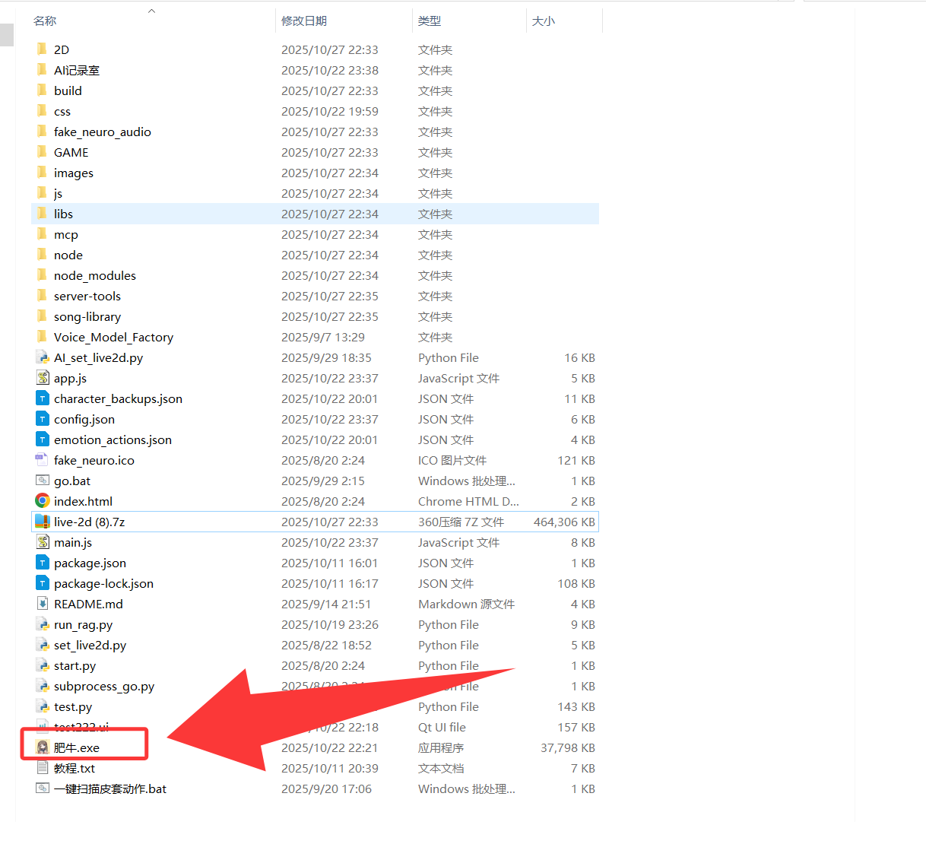
Task: Click the 肥牛.exe application icon
Action: click(43, 747)
